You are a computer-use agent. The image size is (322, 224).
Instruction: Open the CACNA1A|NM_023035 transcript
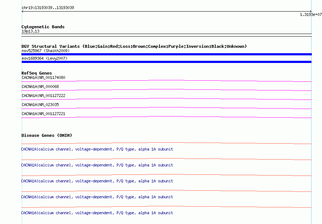(x=40, y=105)
